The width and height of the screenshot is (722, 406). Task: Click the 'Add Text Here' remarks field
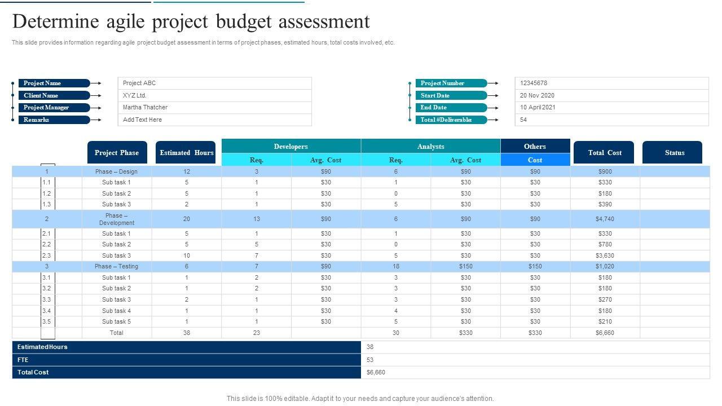[x=214, y=120]
